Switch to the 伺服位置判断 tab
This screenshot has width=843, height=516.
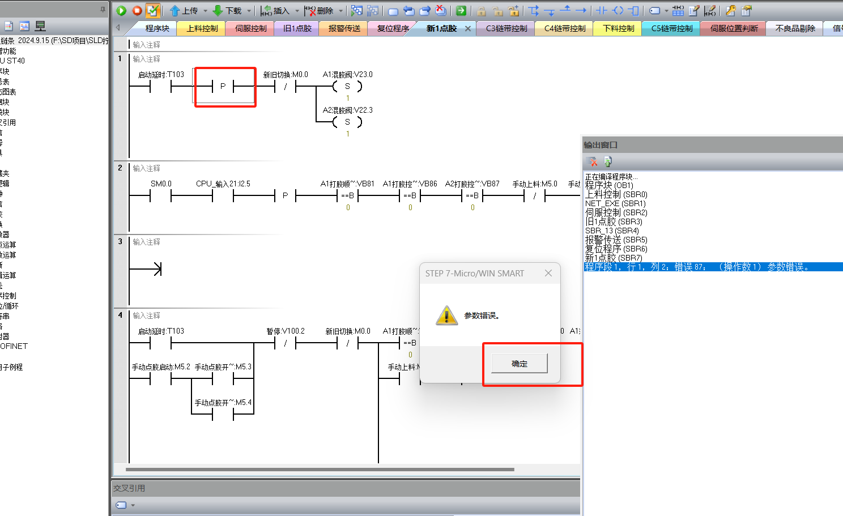[734, 28]
